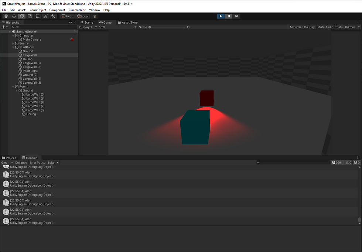Screen dimensions: 362x252
Task: Lock the Hierarchy panel
Action: (x=71, y=22)
